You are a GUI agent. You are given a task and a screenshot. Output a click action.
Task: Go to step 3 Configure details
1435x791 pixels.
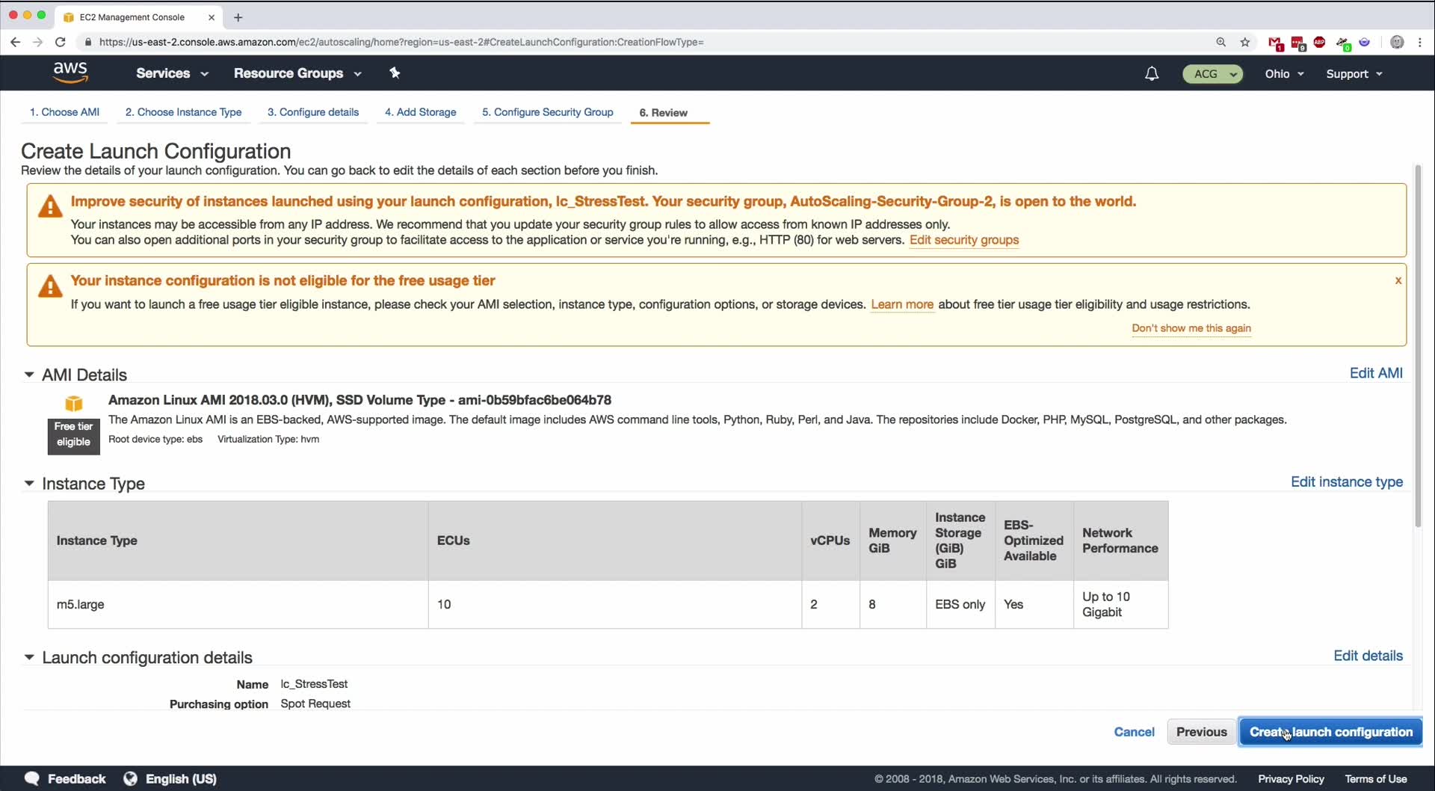point(313,112)
